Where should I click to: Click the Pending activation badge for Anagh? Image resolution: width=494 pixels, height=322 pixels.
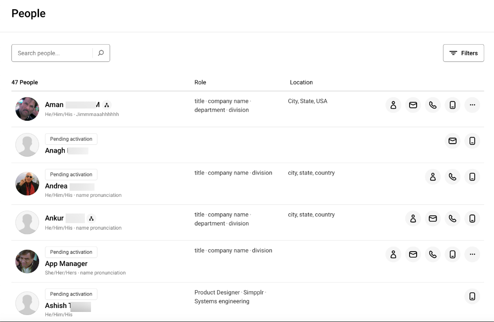coord(71,139)
